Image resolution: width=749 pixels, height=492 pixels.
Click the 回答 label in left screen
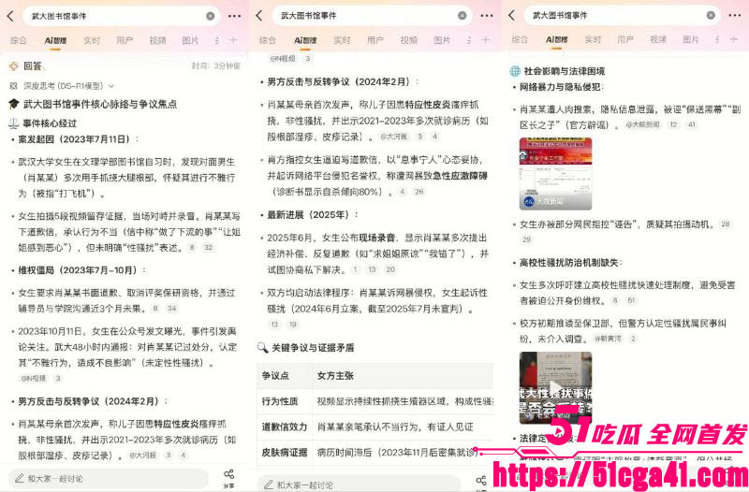tap(33, 65)
